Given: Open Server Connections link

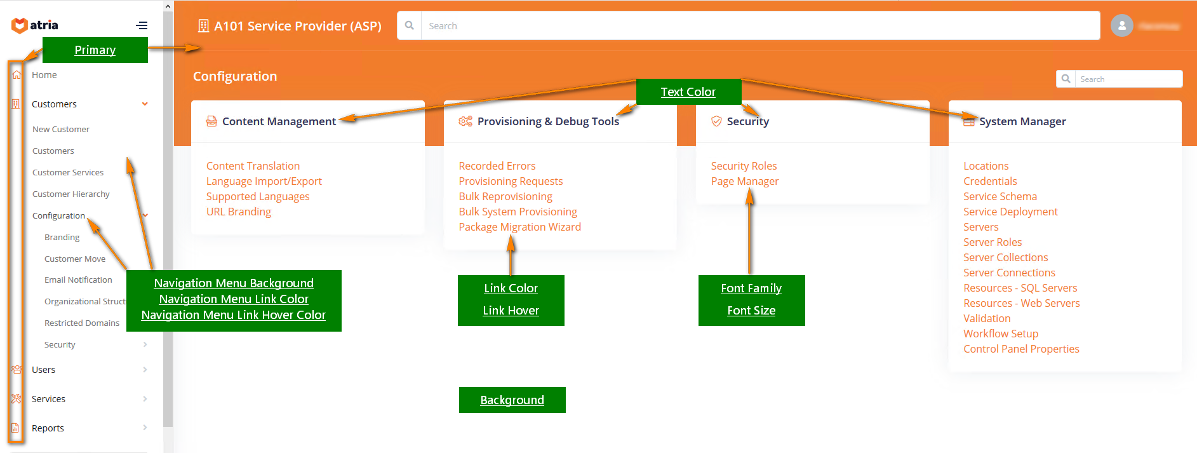Looking at the screenshot, I should [1009, 273].
